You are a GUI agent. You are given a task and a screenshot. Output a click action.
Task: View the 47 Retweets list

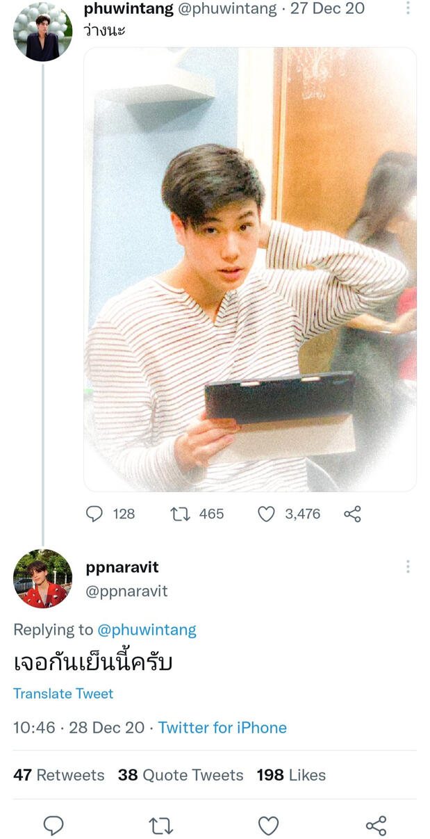pos(59,775)
